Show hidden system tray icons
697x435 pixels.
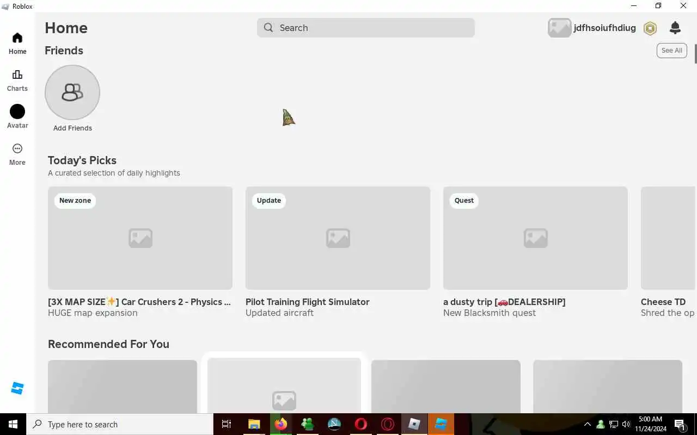coord(588,424)
